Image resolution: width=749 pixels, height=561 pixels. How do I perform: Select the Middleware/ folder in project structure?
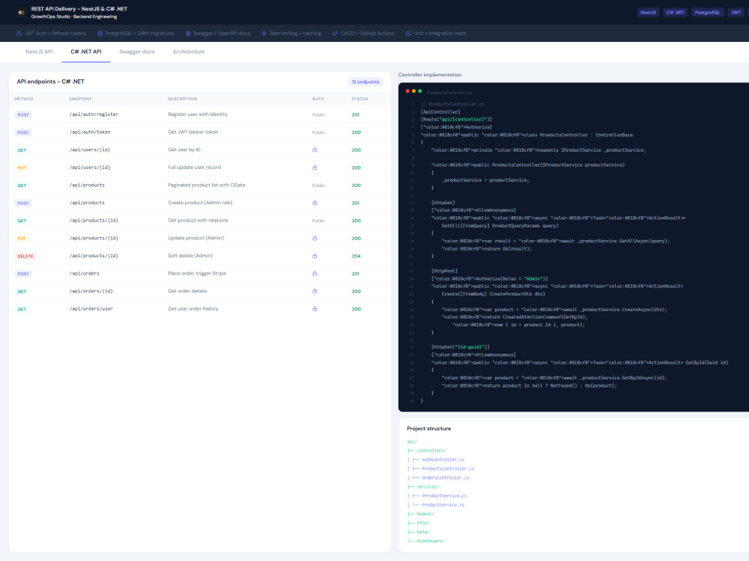(431, 542)
